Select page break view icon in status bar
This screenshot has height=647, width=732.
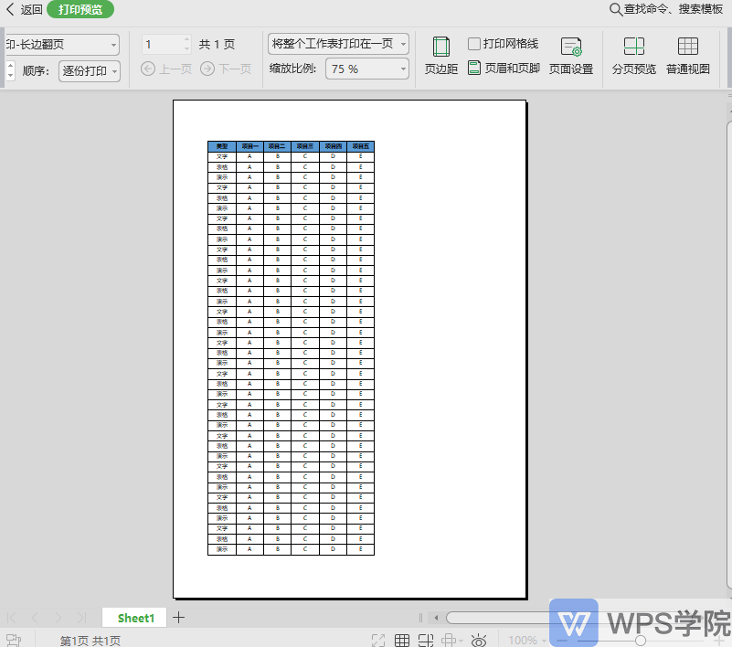426,640
